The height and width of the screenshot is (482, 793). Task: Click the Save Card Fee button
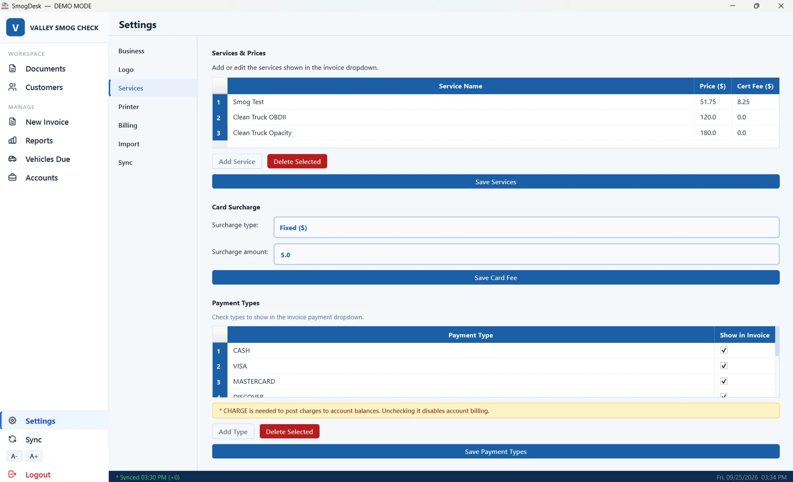click(496, 278)
